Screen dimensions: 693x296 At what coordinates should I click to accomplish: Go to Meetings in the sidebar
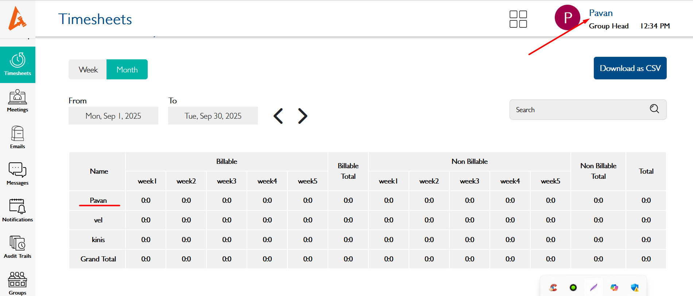coord(18,101)
